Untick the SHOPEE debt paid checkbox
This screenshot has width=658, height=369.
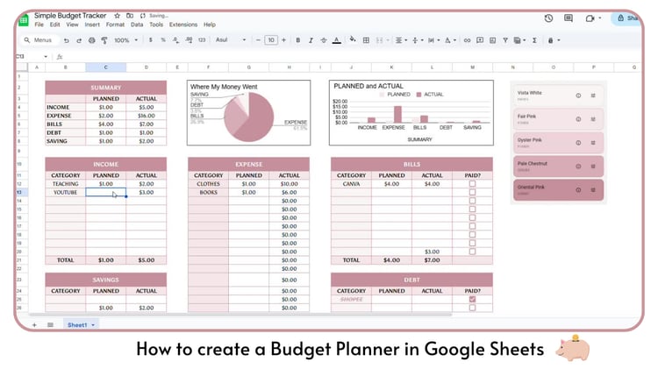point(473,299)
